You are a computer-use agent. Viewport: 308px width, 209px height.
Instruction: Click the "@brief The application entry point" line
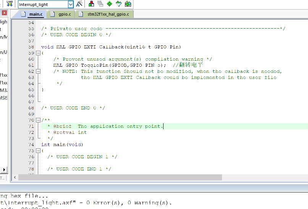(x=105, y=126)
